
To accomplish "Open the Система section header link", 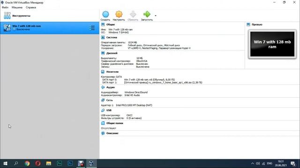I will [112, 37].
